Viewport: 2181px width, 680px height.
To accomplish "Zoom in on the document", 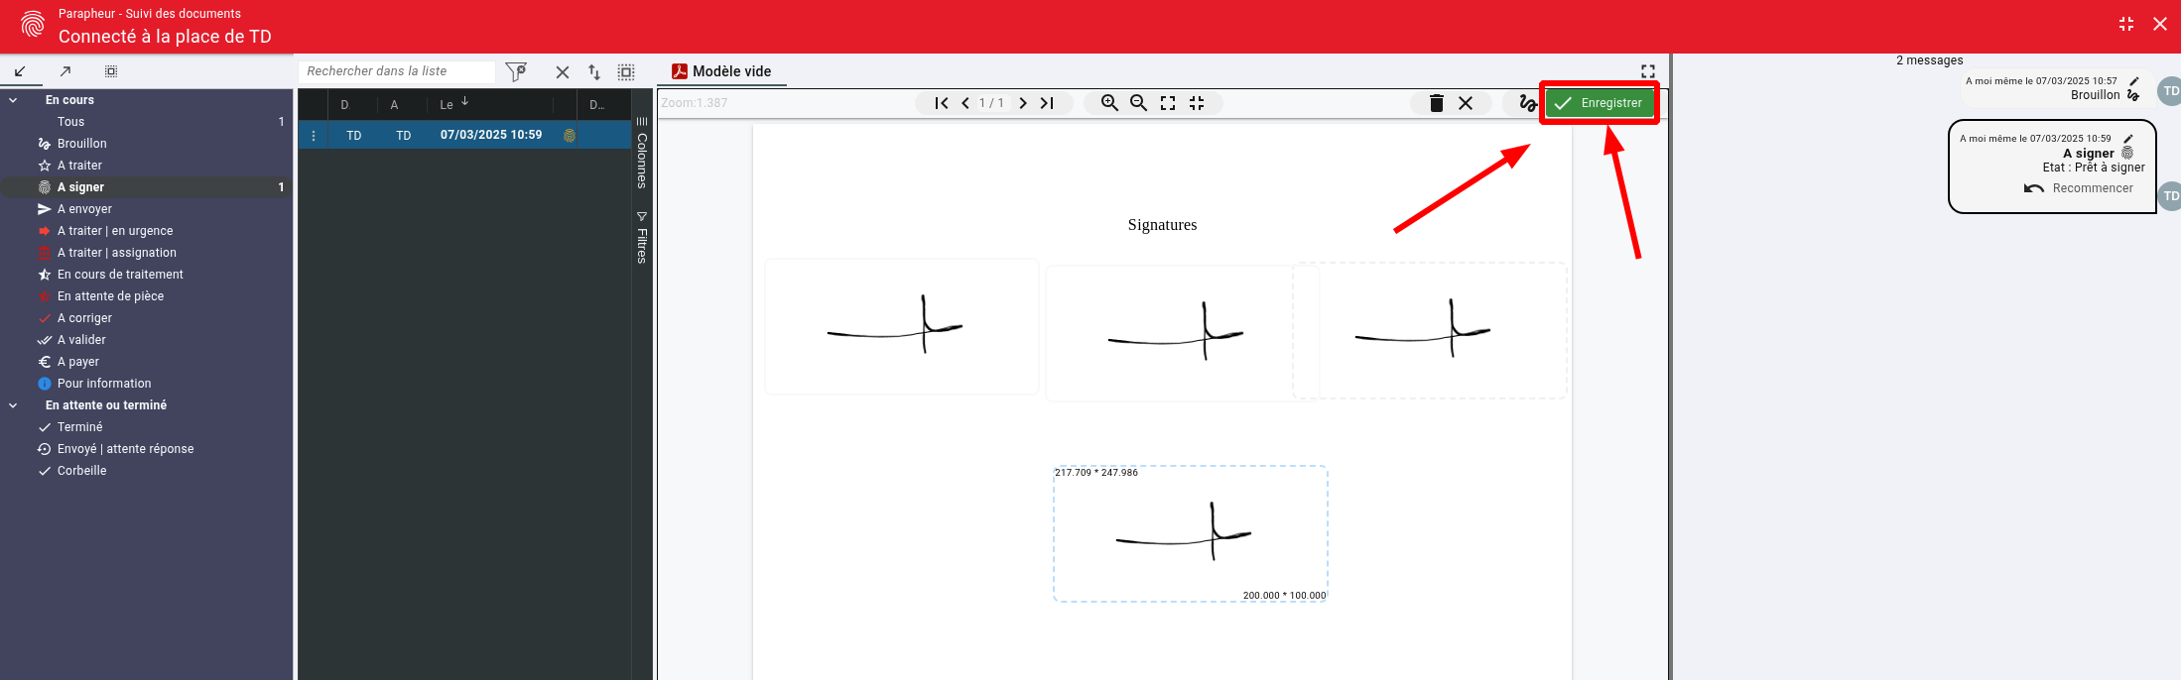I will coord(1109,103).
